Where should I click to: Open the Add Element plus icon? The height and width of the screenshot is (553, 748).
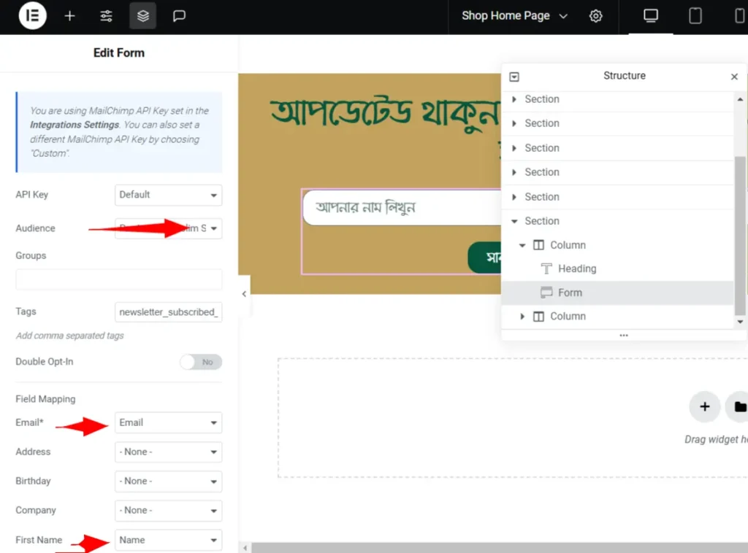click(x=69, y=16)
